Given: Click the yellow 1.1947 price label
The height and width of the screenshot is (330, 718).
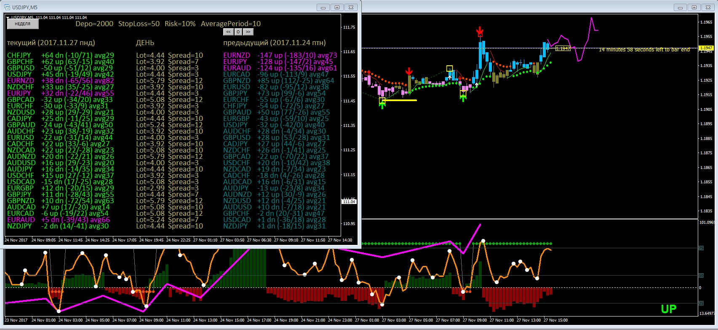Looking at the screenshot, I should (563, 48).
